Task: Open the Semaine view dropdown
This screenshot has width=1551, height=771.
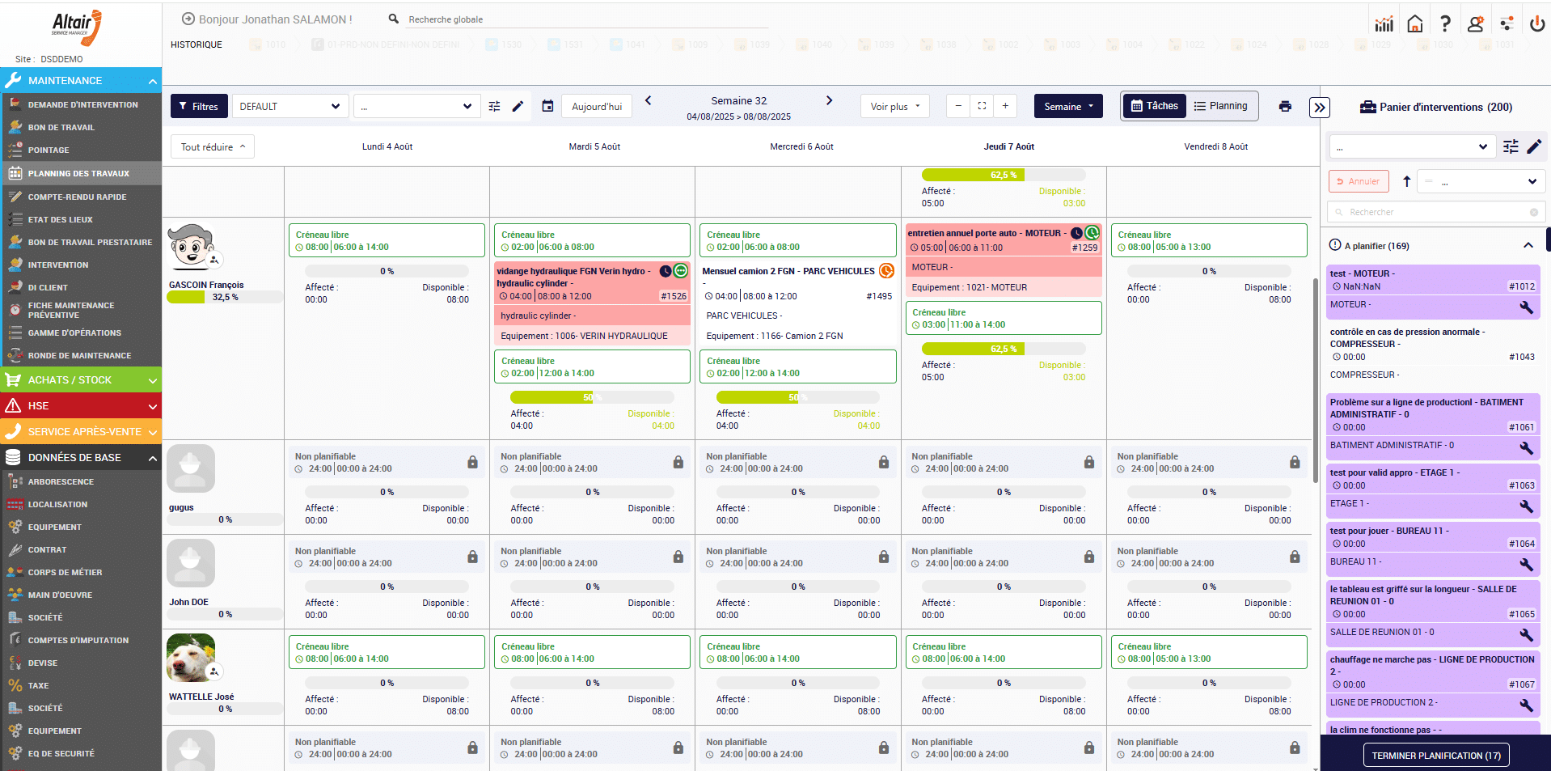Action: pyautogui.click(x=1068, y=106)
